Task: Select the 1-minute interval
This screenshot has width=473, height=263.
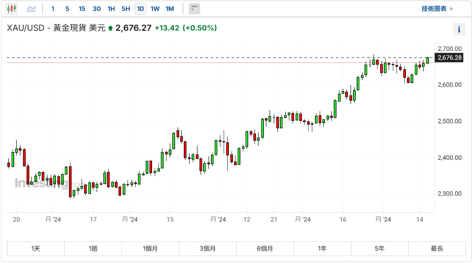Action: coord(53,9)
